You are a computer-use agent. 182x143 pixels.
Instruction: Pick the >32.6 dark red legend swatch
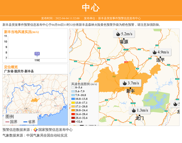click(73, 121)
